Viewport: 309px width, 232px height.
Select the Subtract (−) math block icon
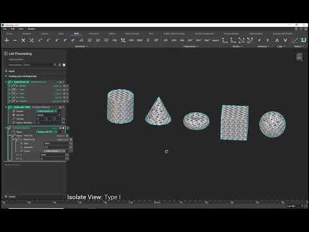15,40
